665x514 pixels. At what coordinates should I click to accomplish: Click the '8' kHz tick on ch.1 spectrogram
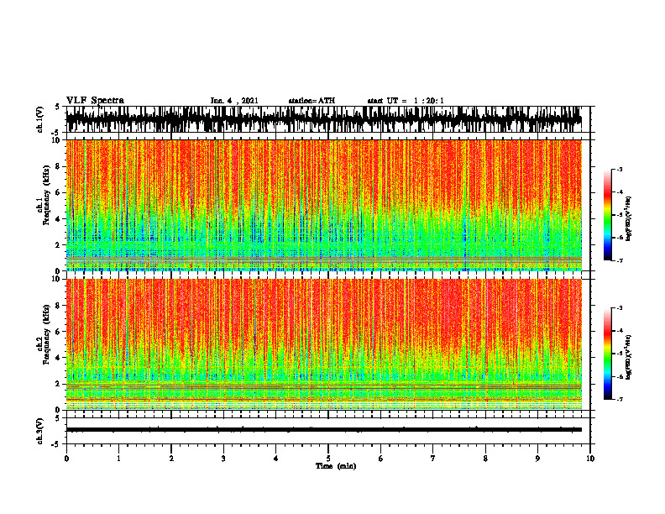(x=59, y=166)
